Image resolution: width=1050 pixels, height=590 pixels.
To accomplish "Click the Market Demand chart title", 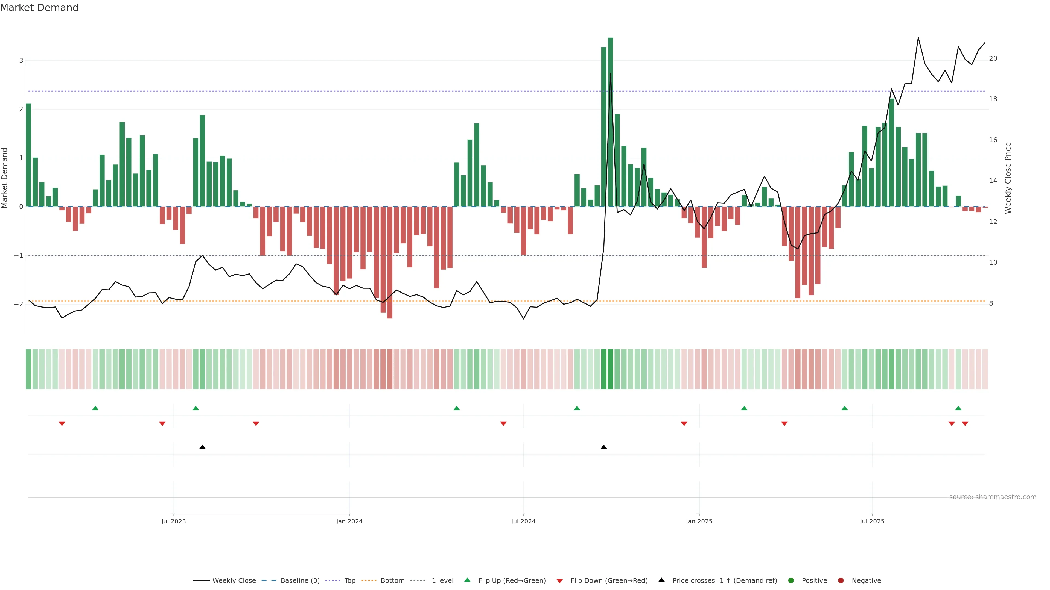I will (x=39, y=8).
